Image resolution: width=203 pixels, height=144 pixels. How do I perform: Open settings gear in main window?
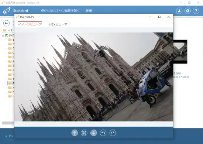pos(187,11)
